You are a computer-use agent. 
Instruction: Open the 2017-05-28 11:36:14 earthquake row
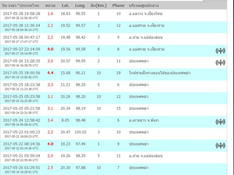114,27
